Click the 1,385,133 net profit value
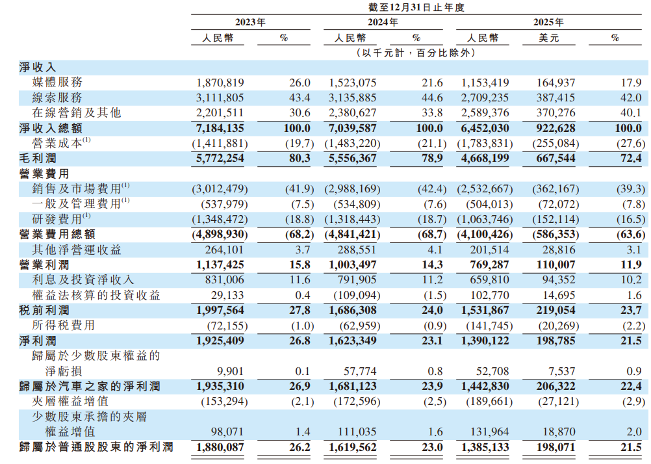Image resolution: width=651 pixels, height=464 pixels. (485, 447)
